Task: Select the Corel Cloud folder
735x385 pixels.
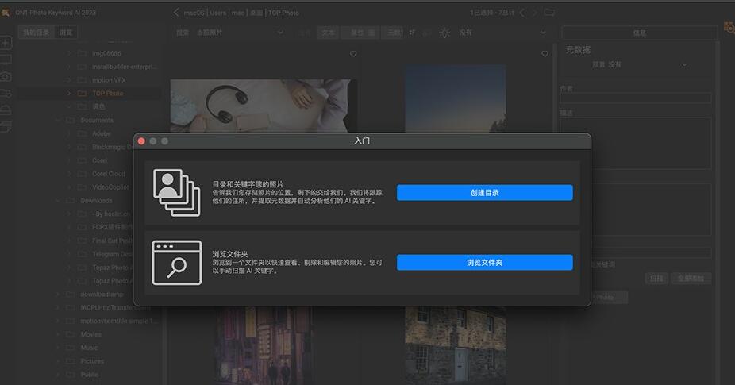Action: tap(109, 174)
